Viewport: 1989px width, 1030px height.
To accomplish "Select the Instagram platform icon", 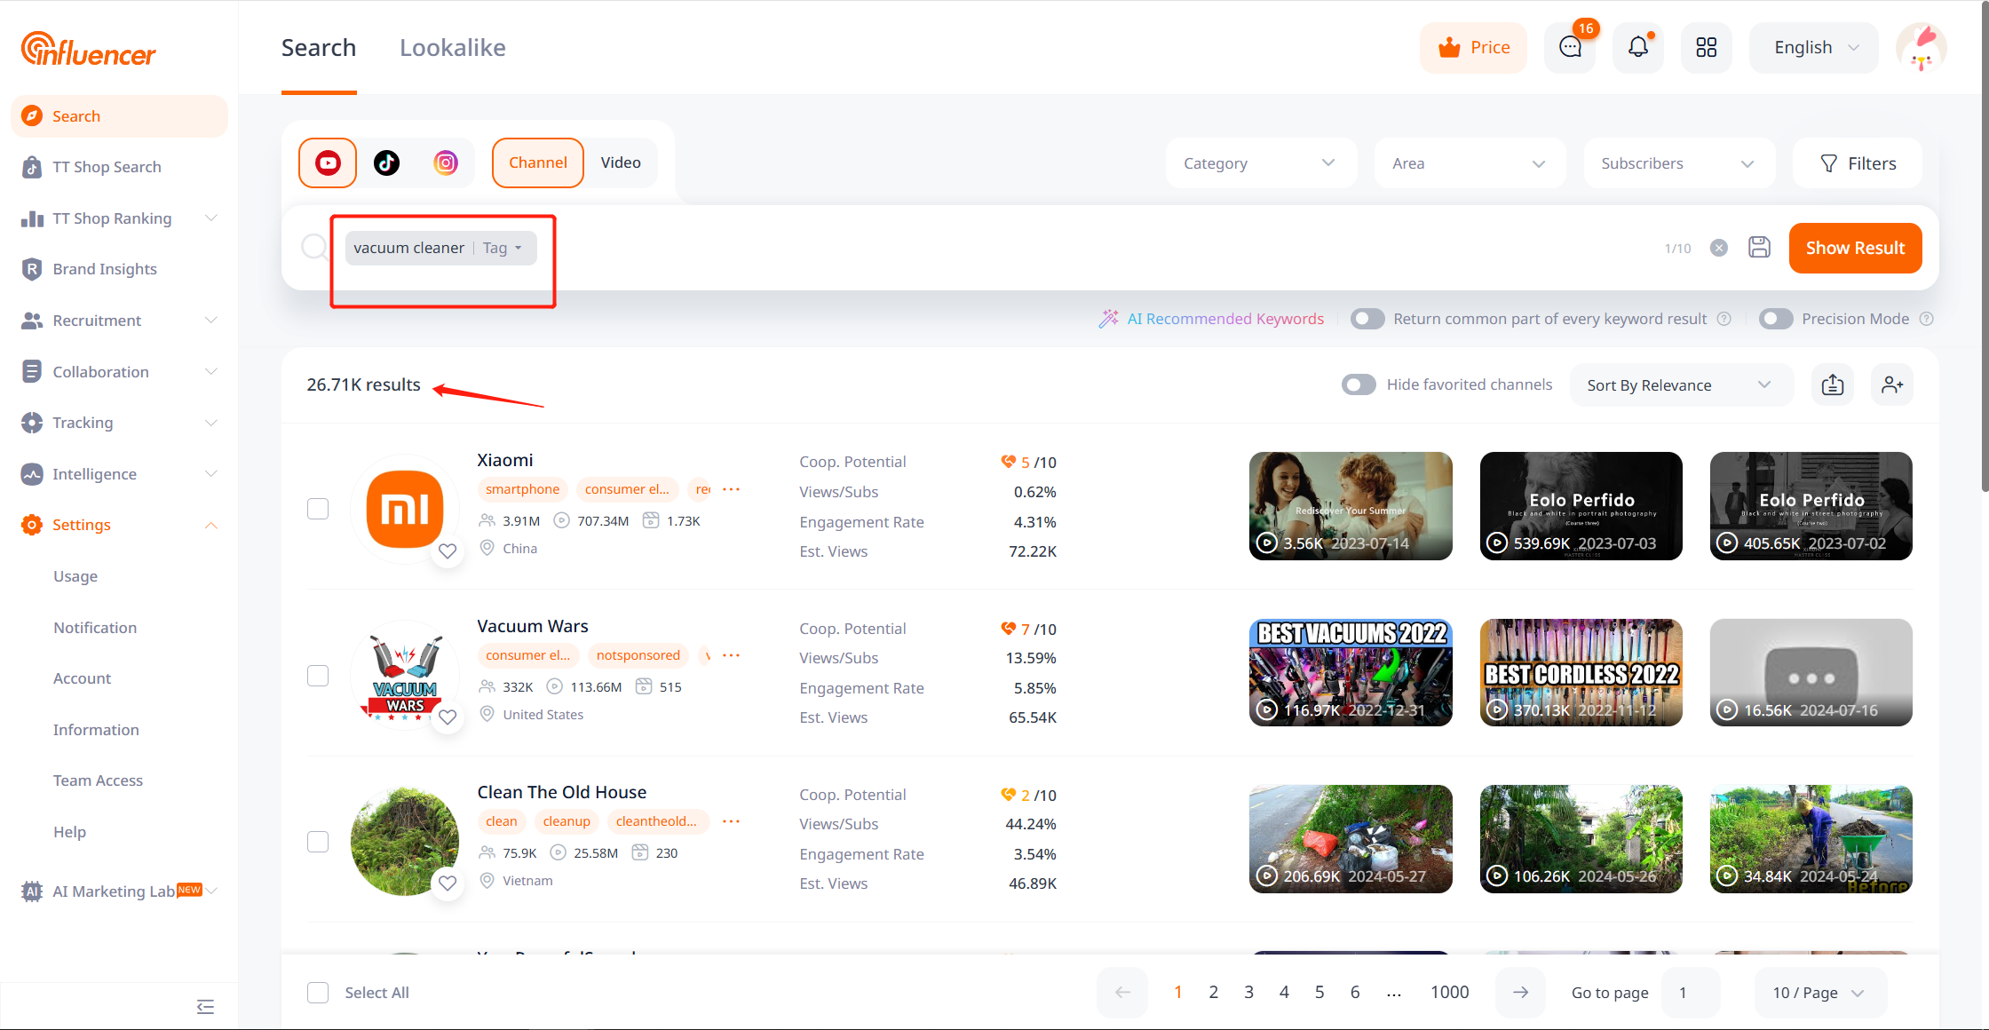I will pos(446,162).
